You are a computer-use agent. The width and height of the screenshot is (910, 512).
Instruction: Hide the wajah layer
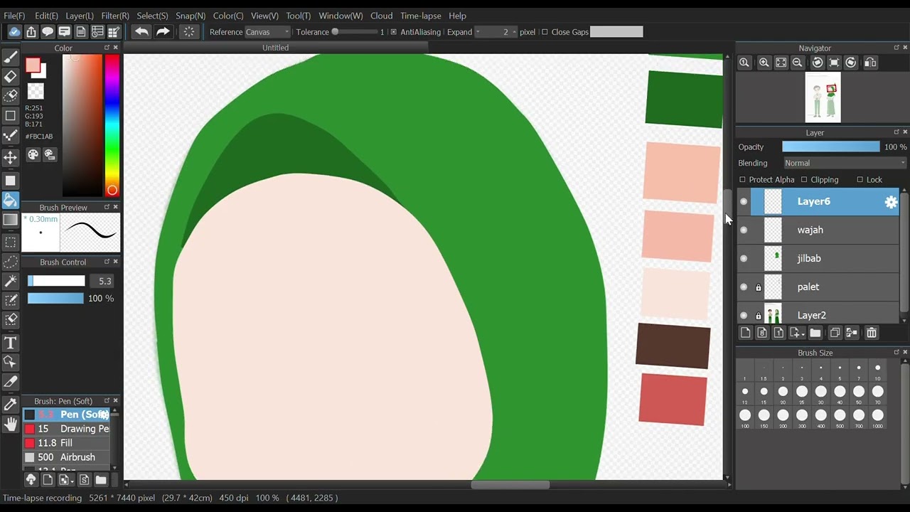(x=744, y=230)
